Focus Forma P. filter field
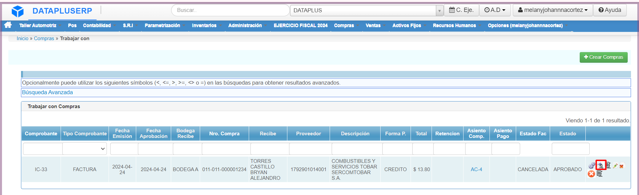This screenshot has width=639, height=195. (x=397, y=149)
